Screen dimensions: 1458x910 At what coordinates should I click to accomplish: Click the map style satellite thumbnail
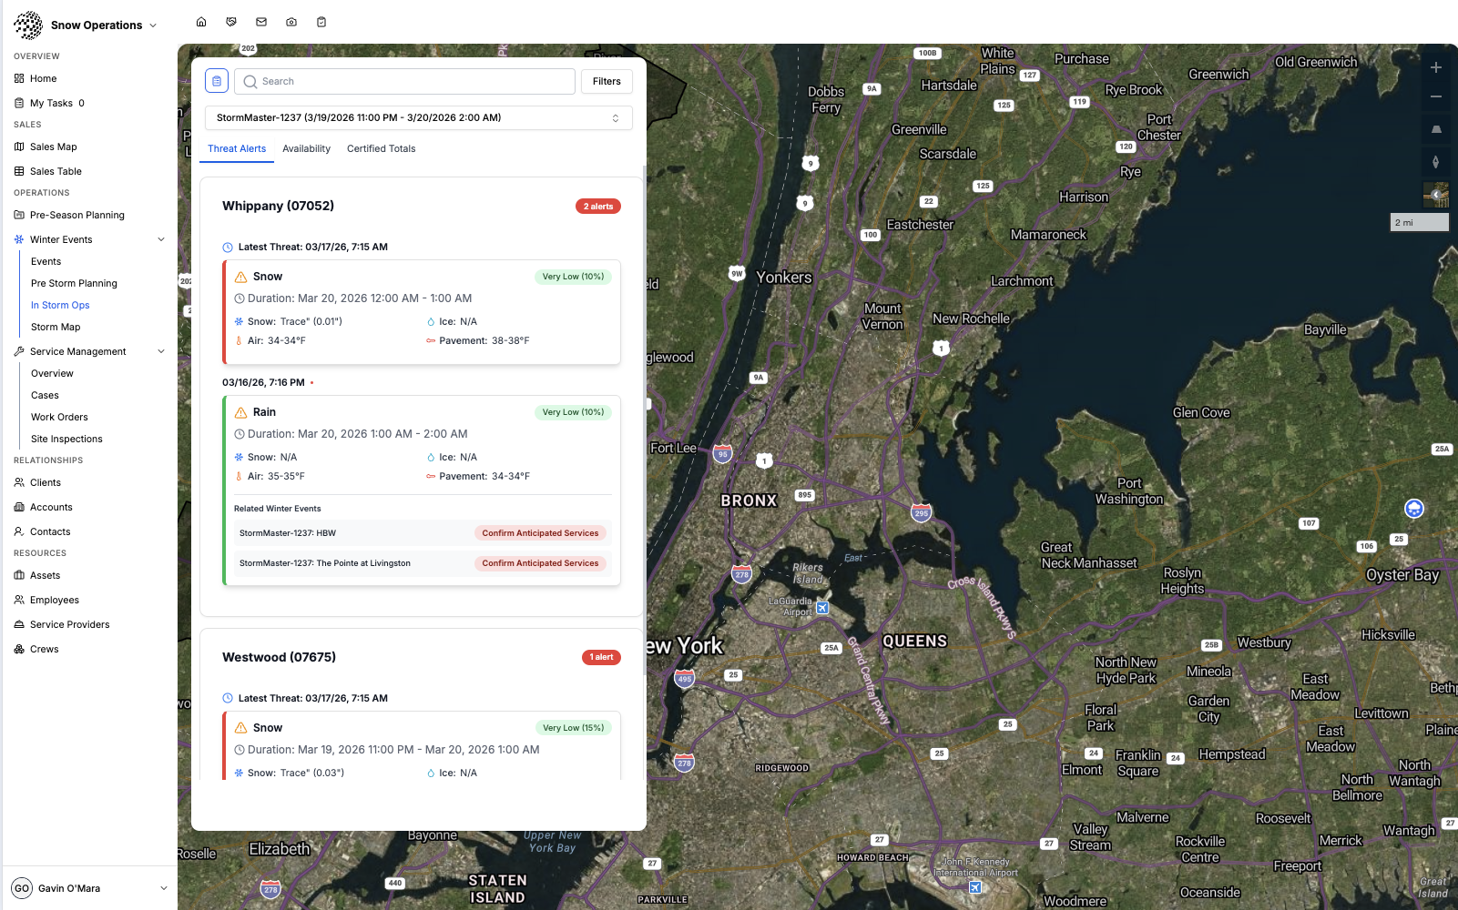(1435, 194)
